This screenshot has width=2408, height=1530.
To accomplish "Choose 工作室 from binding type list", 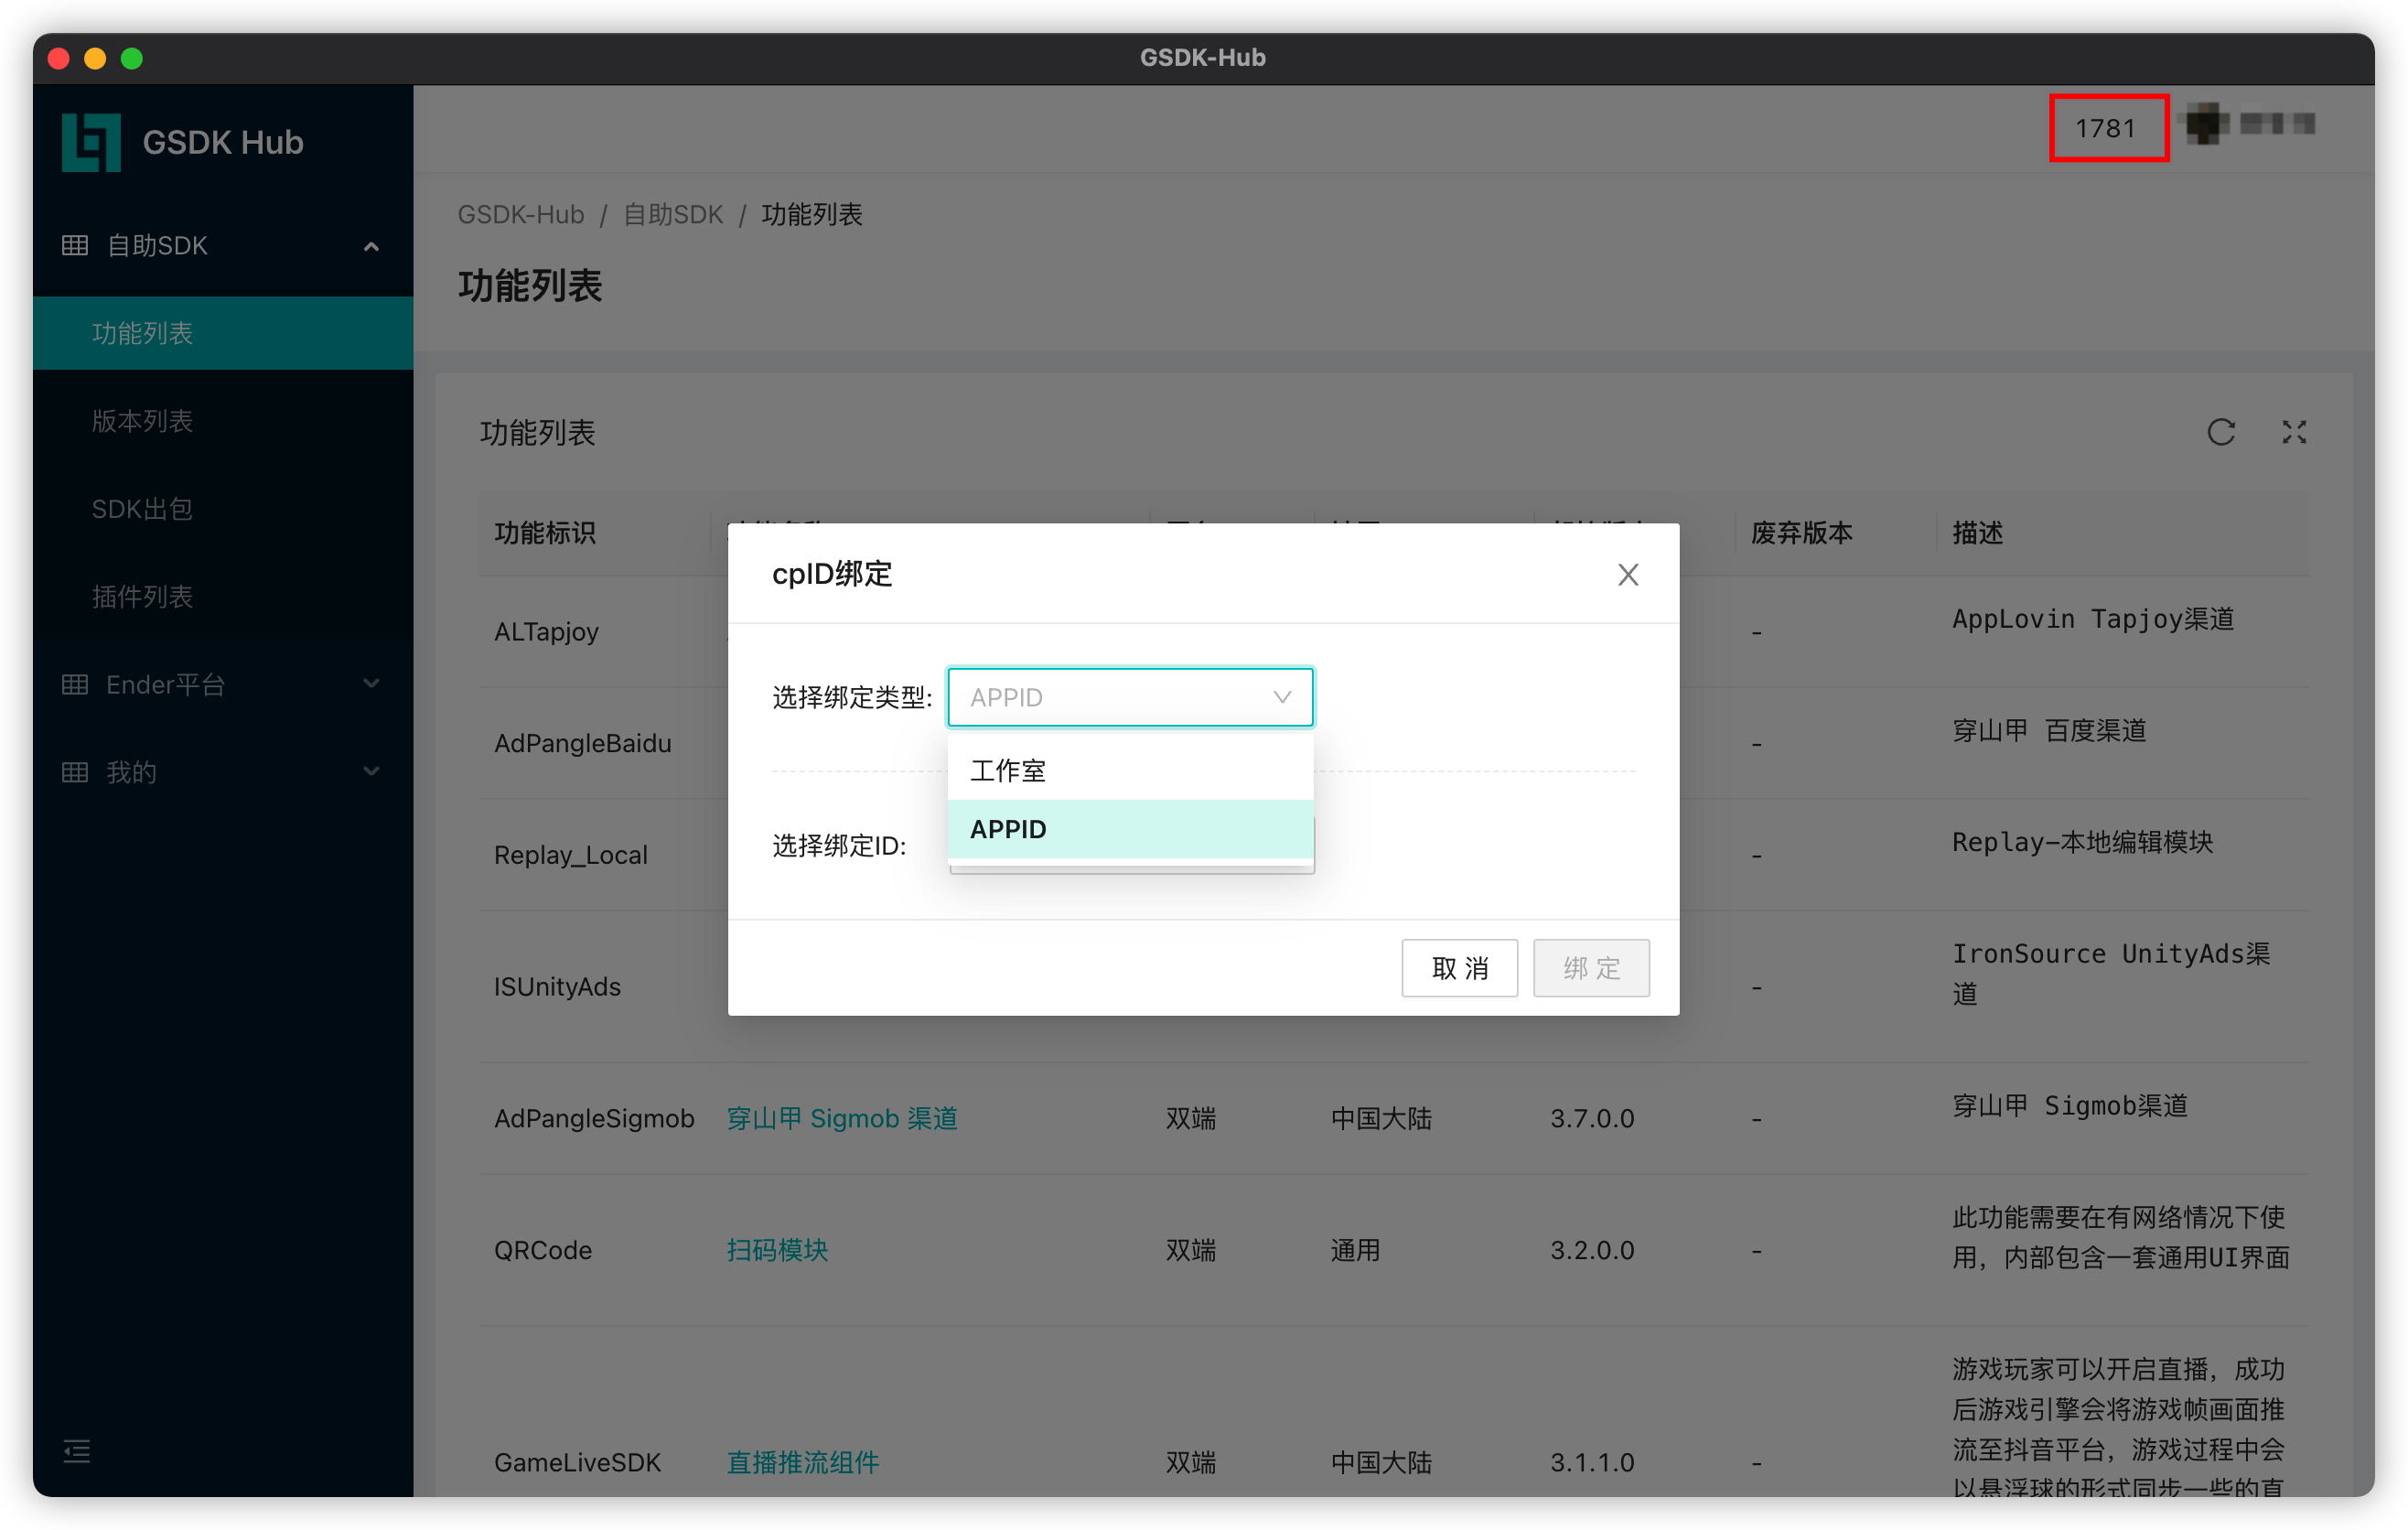I will click(x=1130, y=770).
